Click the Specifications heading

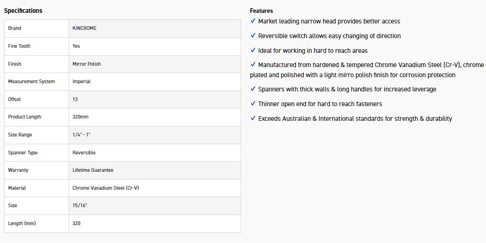(x=23, y=11)
